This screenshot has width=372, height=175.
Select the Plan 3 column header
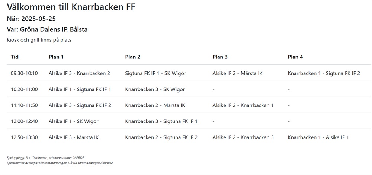(220, 57)
